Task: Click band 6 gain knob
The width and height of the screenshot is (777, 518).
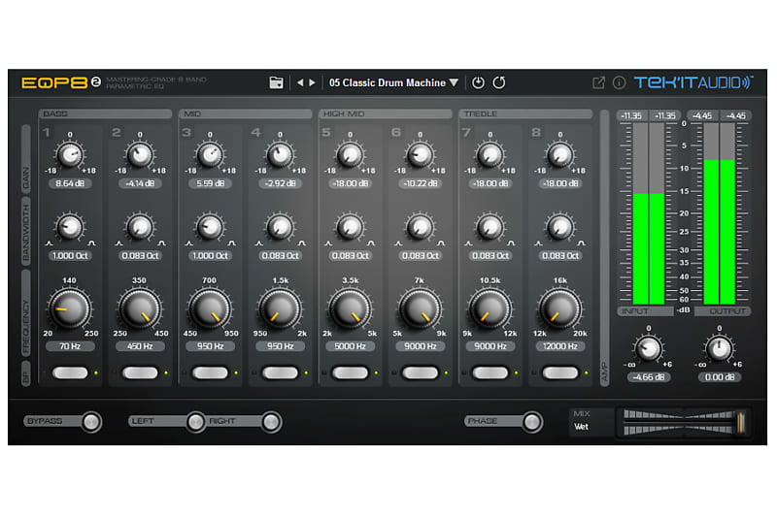Action: 421,155
